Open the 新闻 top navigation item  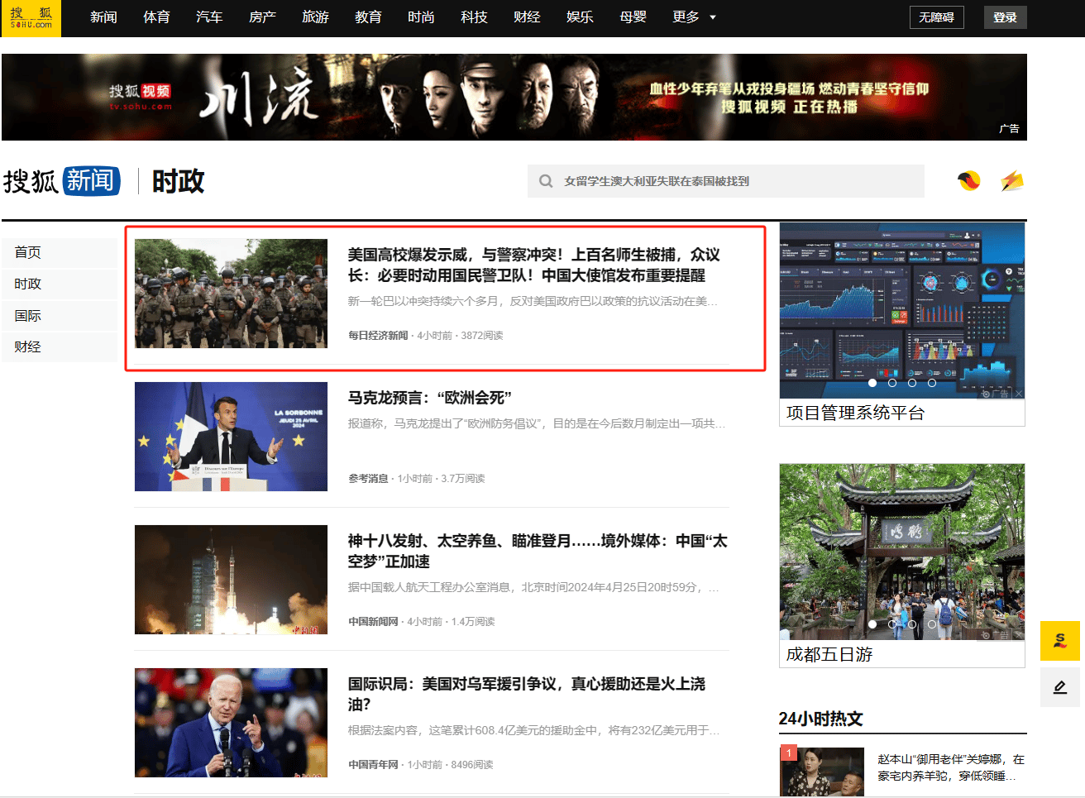tap(103, 17)
